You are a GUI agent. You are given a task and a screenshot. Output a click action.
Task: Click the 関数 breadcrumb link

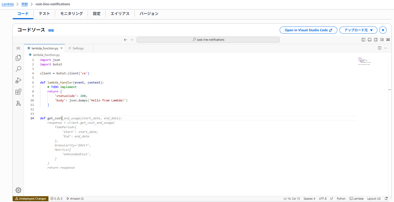(24, 4)
